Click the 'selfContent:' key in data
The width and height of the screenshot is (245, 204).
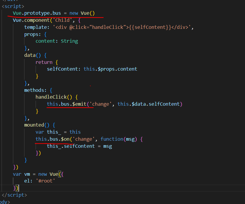[63, 69]
